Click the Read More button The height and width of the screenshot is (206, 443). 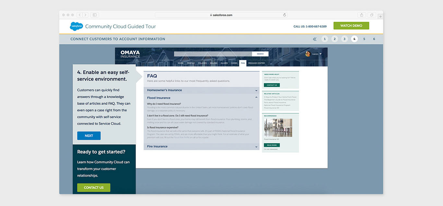pyautogui.click(x=272, y=145)
